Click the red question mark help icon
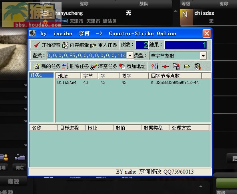Image resolution: width=237 pixels, height=194 pixels. (x=155, y=66)
